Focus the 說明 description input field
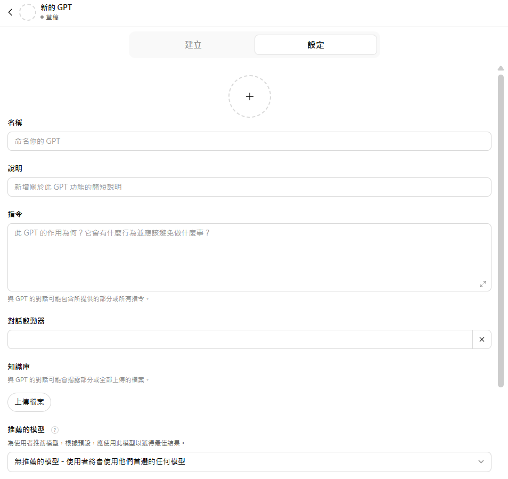Screen dimensions: 508x479 pyautogui.click(x=249, y=187)
